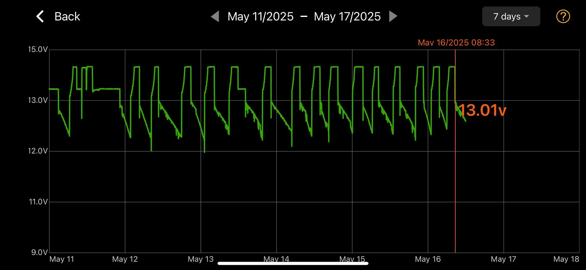Tap the May 13 x-axis label
The height and width of the screenshot is (270, 586).
(201, 259)
